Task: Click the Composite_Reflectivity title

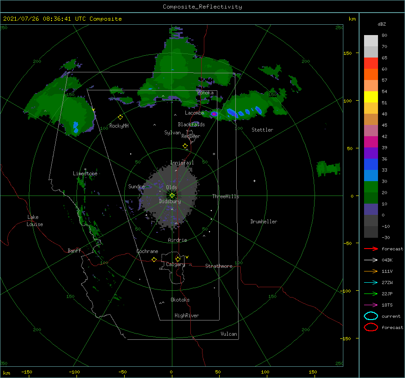Action: tap(202, 7)
